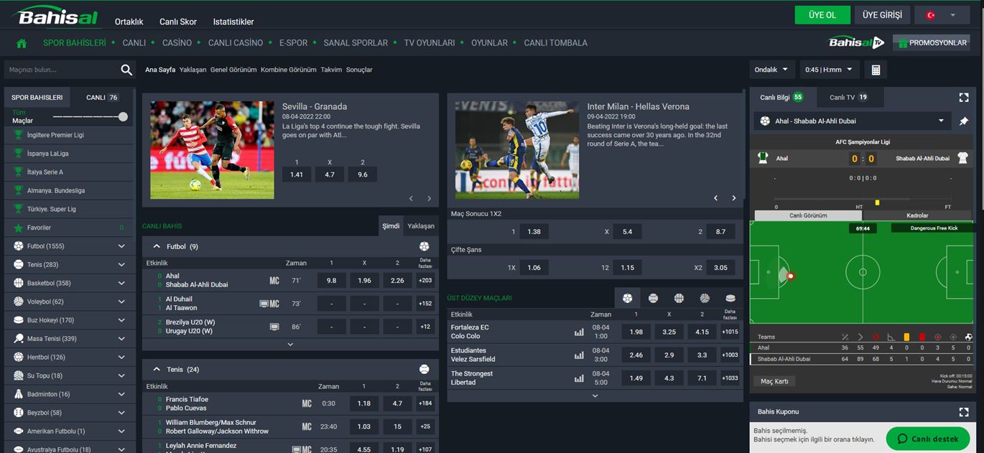The width and height of the screenshot is (984, 453).
Task: Select the Şimdi live bets toggle
Action: 391,226
